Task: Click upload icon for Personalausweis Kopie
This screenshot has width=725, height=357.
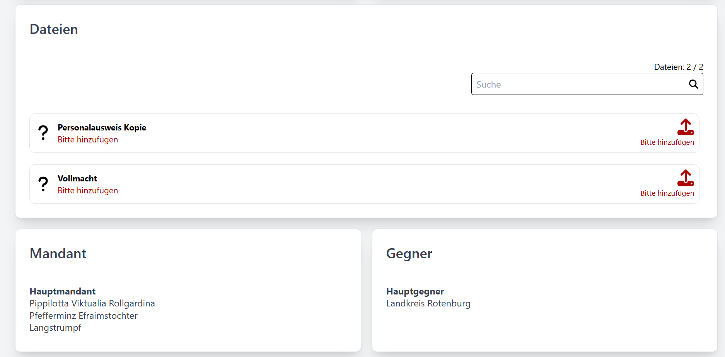Action: [686, 127]
